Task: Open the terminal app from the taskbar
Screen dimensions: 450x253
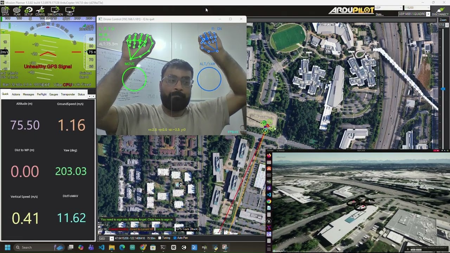Action: tap(163, 247)
